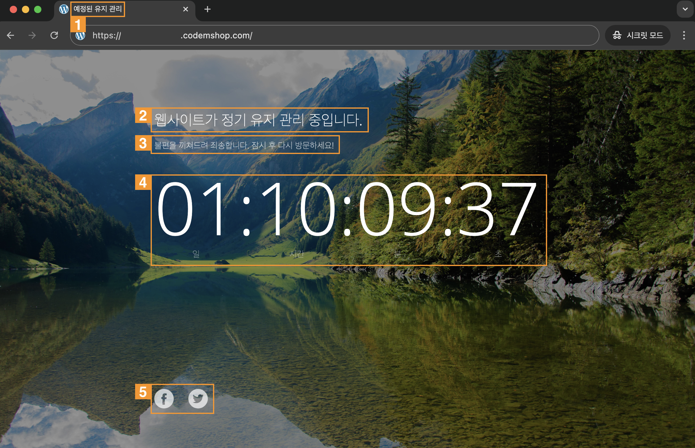Click the yellow macOS minimize button
Viewport: 695px width, 448px height.
click(x=26, y=9)
